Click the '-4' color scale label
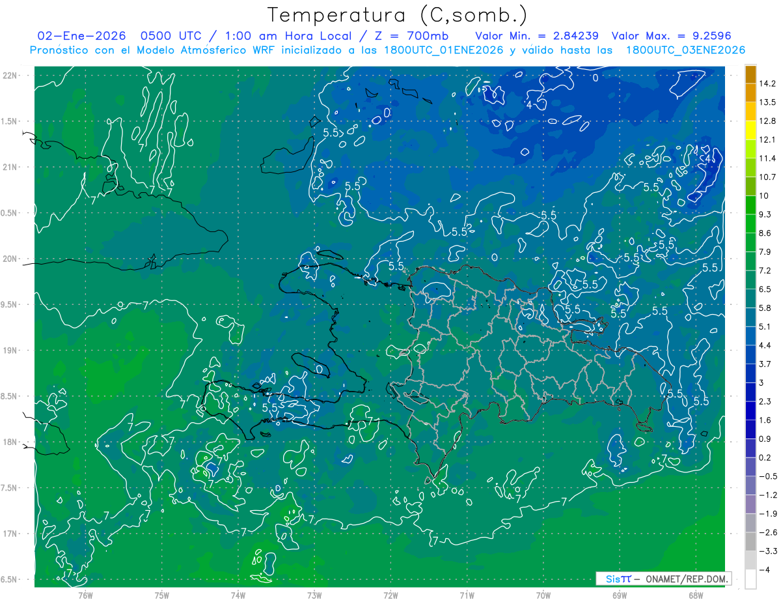 coord(765,570)
